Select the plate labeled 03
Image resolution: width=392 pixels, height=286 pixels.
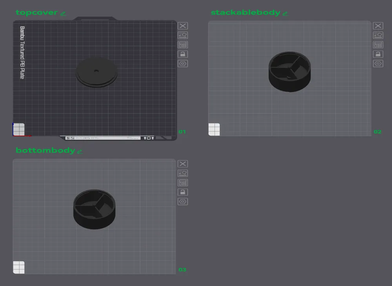click(182, 270)
